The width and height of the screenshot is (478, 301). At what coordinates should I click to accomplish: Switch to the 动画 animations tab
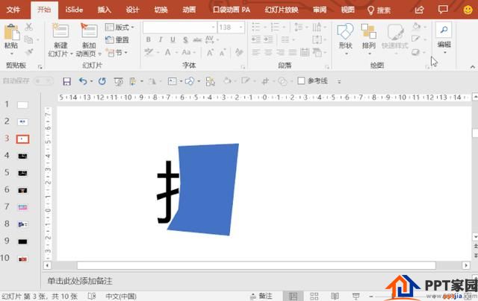coord(189,10)
